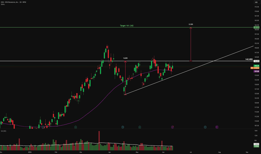Screen dimensions: 261x154
Task: Click the tallest red volume bar in March
Action: pyautogui.click(x=99, y=141)
